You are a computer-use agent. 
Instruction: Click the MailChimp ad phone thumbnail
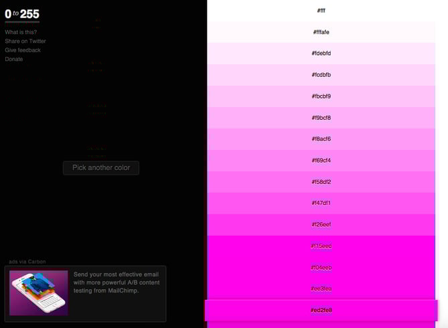(39, 293)
